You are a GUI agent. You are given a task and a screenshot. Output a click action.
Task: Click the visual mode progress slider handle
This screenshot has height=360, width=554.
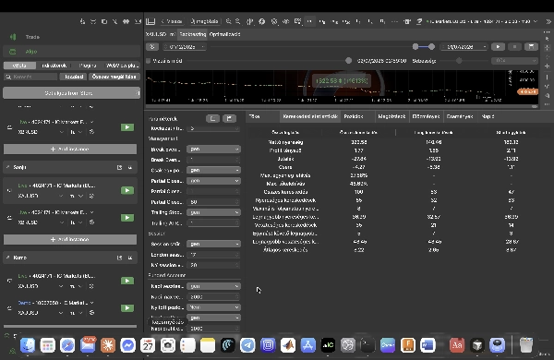348,61
